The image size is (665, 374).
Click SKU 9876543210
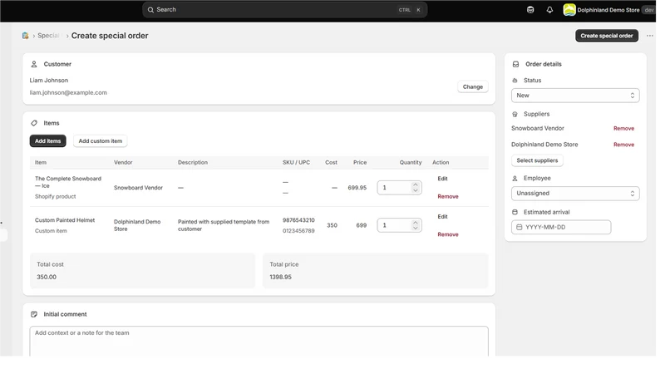coord(298,220)
